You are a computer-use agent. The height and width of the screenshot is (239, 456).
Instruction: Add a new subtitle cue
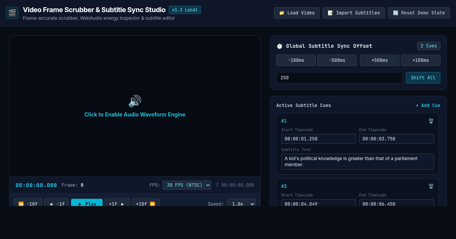pos(428,105)
